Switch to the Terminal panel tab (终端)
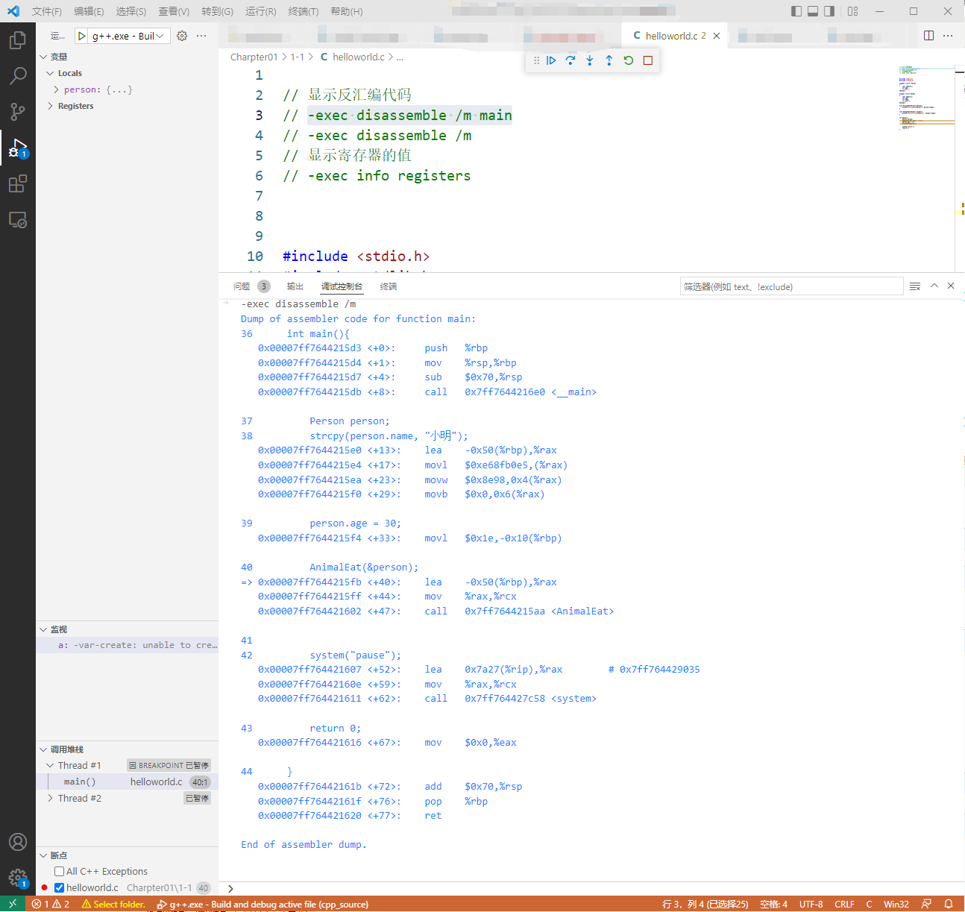Screen dimensions: 965x912 (x=389, y=286)
